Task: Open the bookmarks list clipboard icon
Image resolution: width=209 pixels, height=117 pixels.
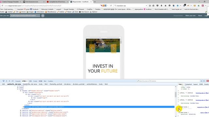Action: (x=153, y=6)
